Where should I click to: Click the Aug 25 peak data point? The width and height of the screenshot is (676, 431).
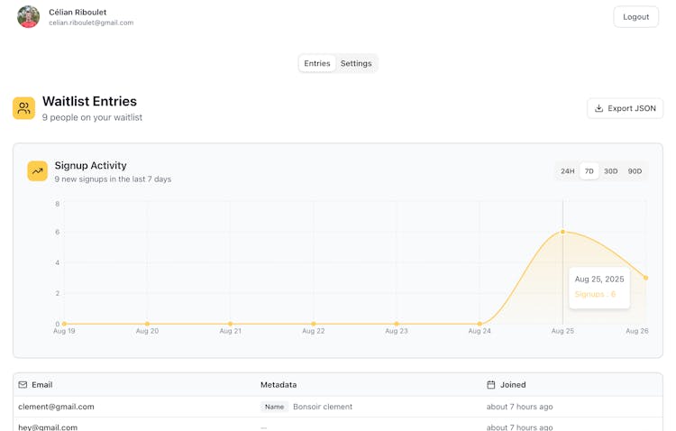tap(563, 232)
